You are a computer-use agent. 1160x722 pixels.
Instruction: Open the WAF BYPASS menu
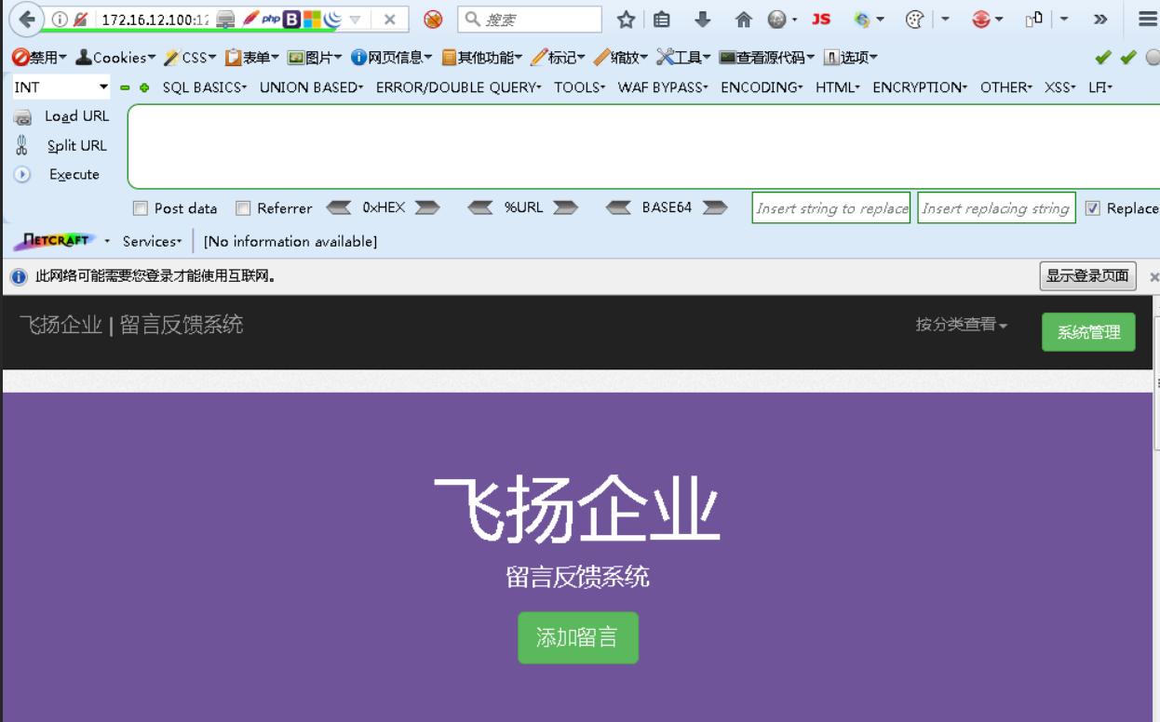tap(663, 87)
